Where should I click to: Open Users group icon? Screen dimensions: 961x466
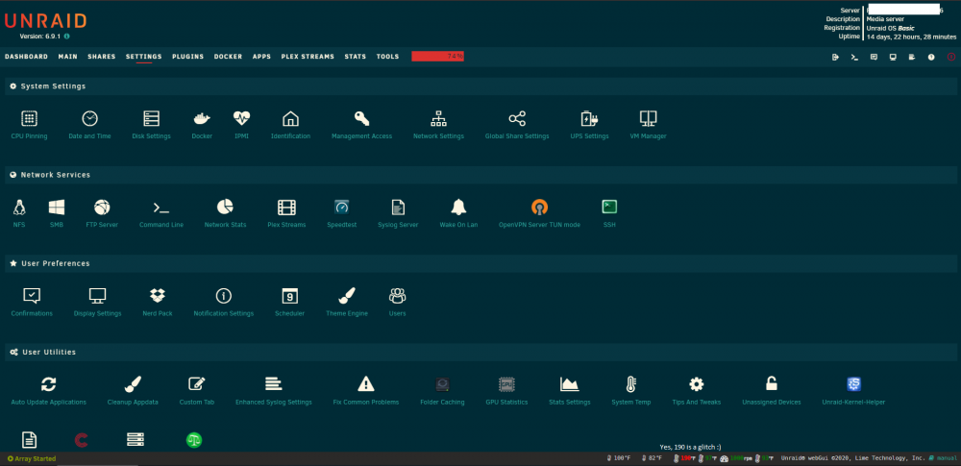pyautogui.click(x=397, y=296)
